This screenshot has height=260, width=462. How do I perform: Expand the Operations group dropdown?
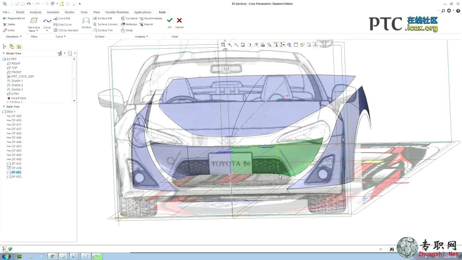tap(13, 36)
